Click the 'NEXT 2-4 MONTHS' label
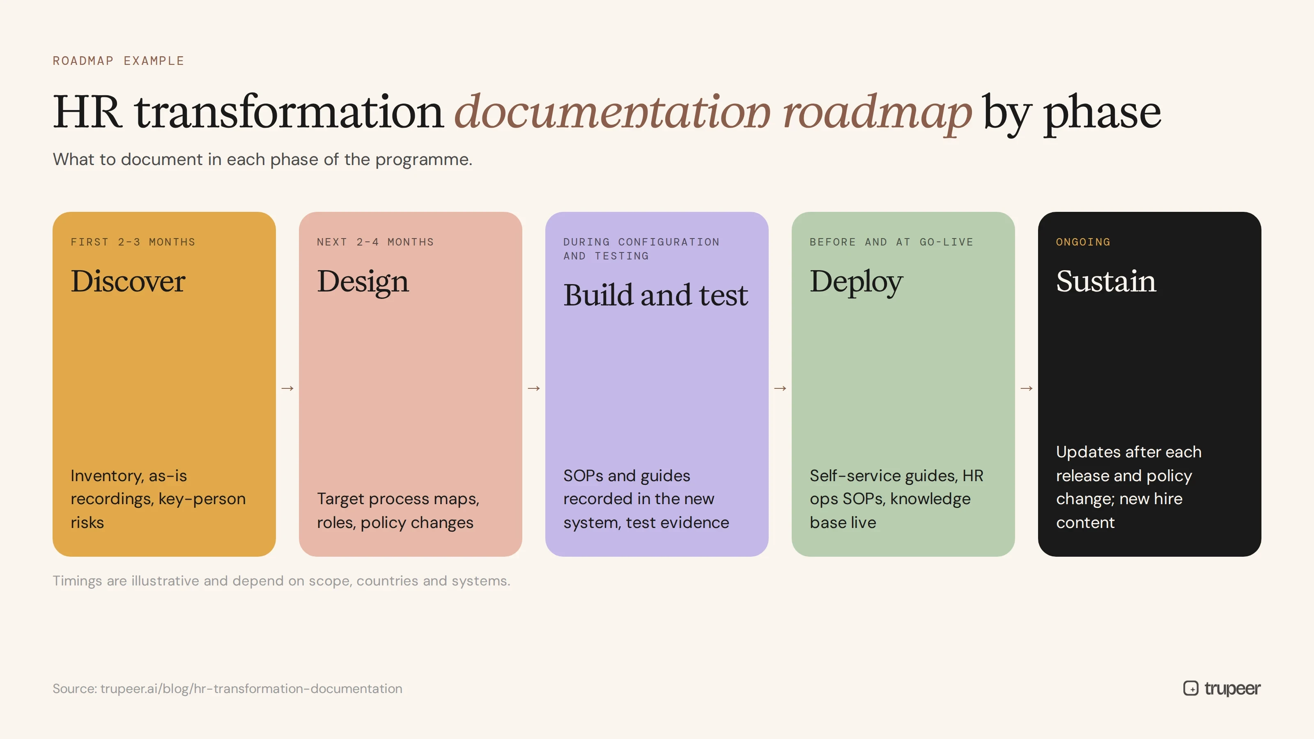The height and width of the screenshot is (739, 1314). pos(375,242)
